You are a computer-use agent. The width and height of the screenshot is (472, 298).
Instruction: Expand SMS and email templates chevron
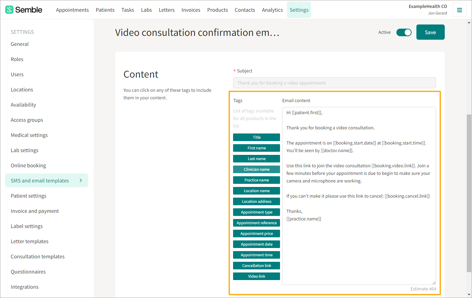[x=81, y=180]
